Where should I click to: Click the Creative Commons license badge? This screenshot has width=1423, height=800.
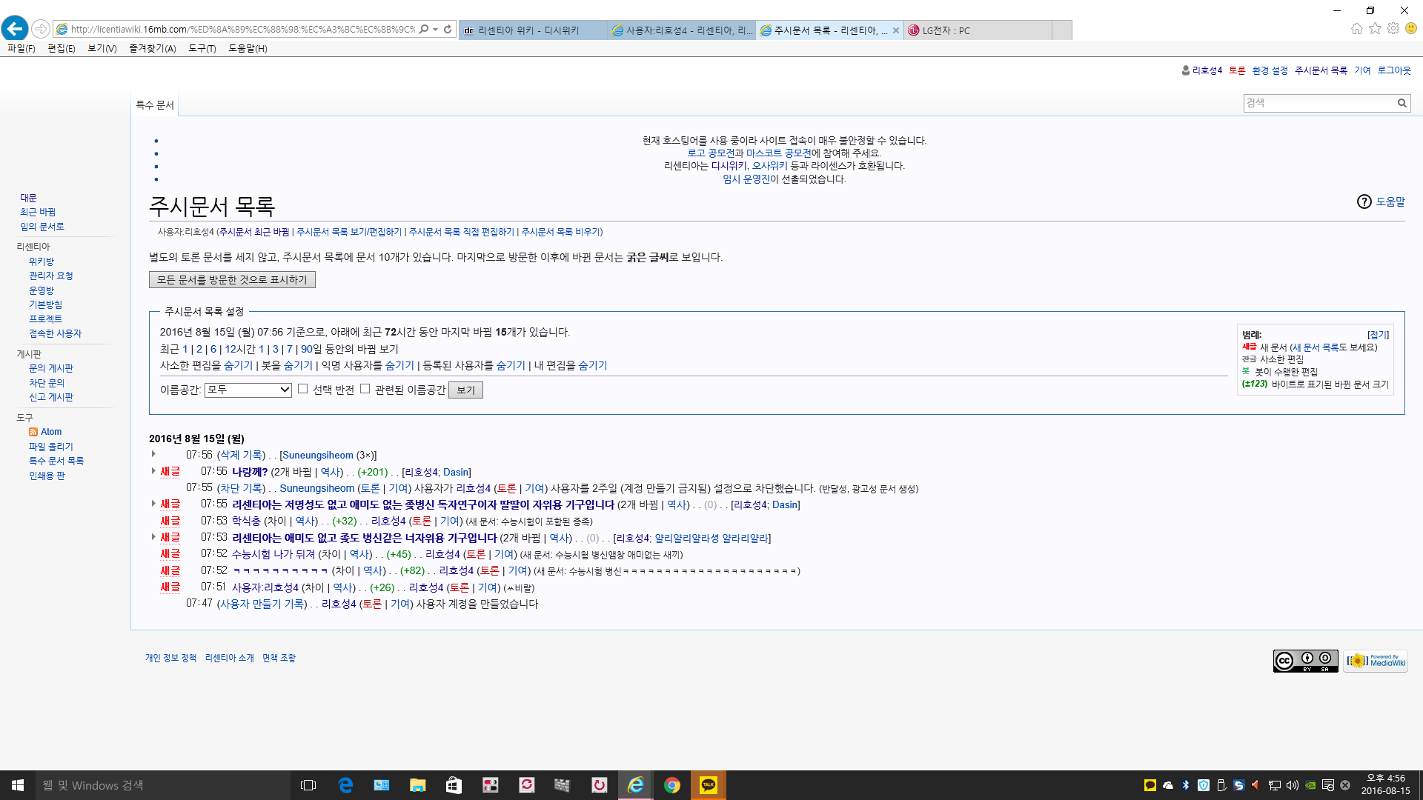click(1305, 661)
